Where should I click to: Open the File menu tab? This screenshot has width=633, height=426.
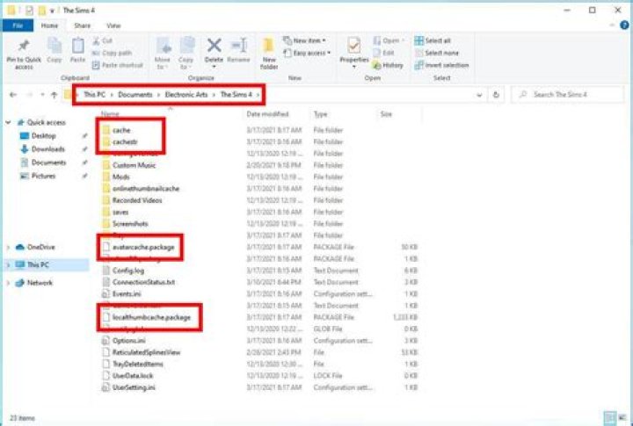(x=18, y=25)
